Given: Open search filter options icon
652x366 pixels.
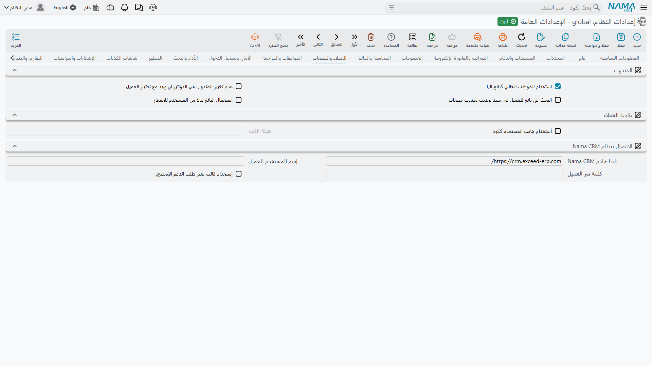Looking at the screenshot, I should pyautogui.click(x=392, y=7).
